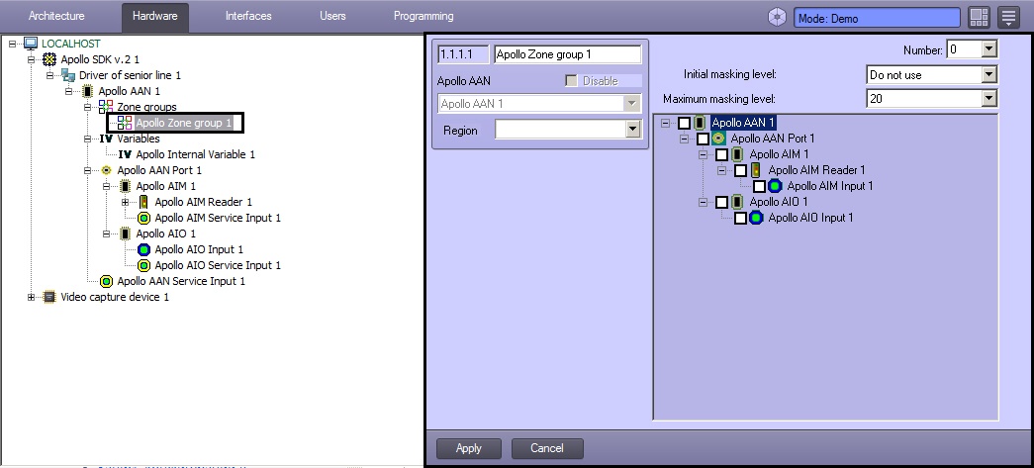The image size is (1034, 468).
Task: Click the Apollo AAN 1 chip icon in the left tree
Action: click(x=87, y=91)
